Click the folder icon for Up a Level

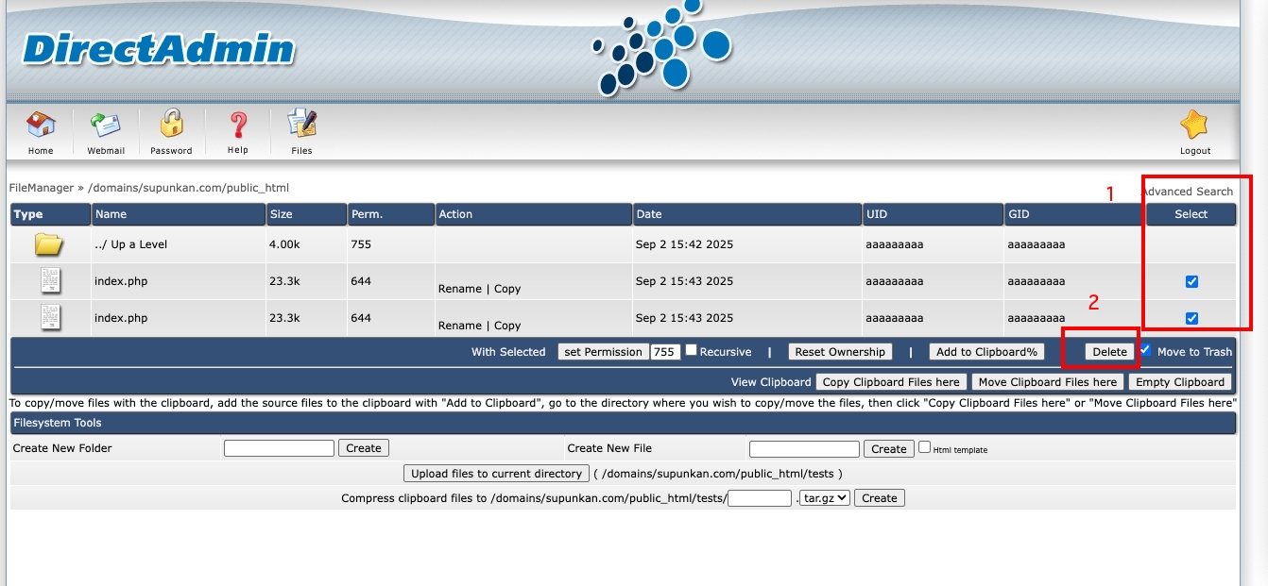click(49, 244)
